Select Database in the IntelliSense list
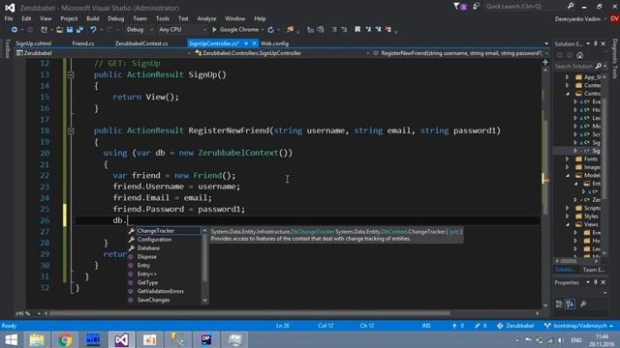Image resolution: width=620 pixels, height=348 pixels. (x=148, y=248)
